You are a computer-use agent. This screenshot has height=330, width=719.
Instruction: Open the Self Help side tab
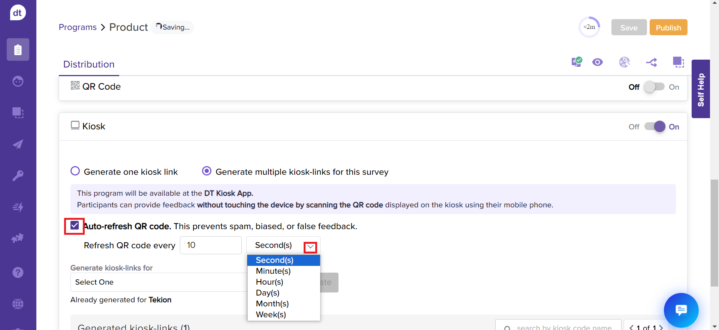click(700, 89)
